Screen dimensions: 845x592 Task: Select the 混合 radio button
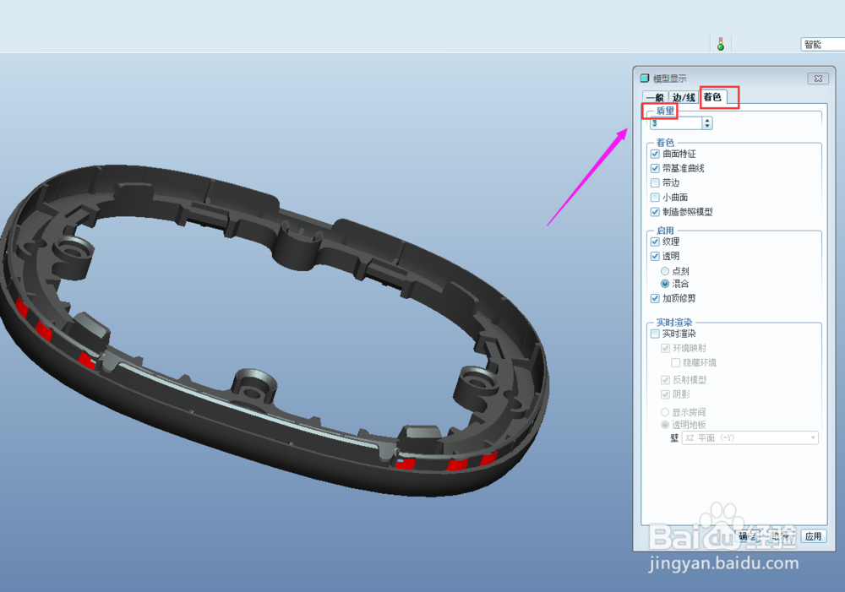[665, 284]
